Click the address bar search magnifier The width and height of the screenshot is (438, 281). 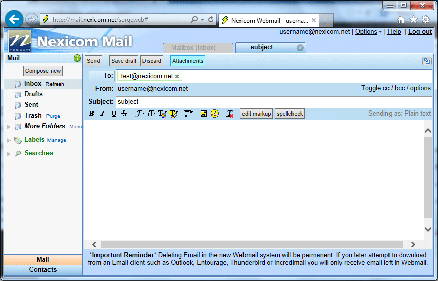point(194,19)
